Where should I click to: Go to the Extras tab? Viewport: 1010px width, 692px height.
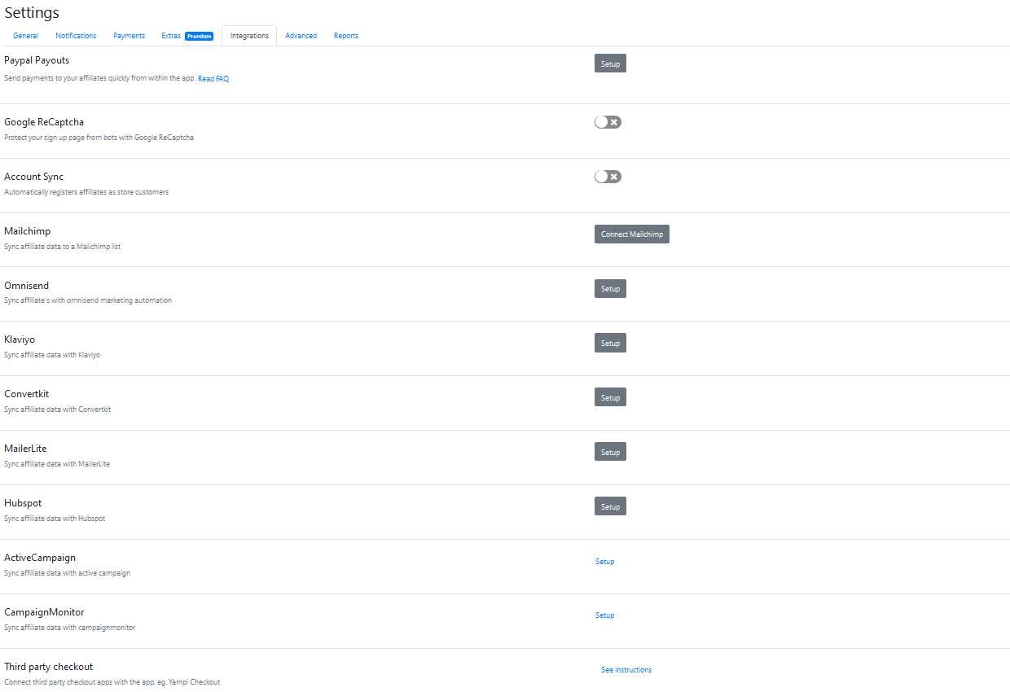pyautogui.click(x=171, y=36)
